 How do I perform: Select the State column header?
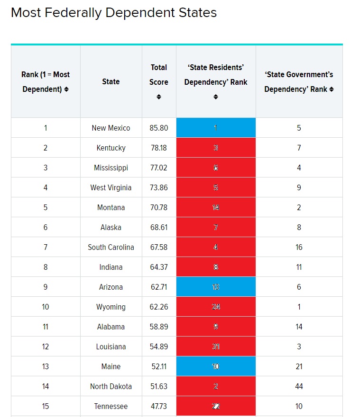click(x=111, y=81)
